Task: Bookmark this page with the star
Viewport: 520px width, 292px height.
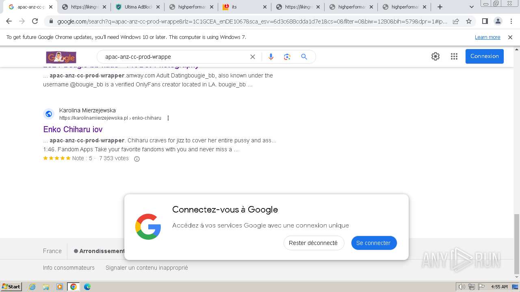Action: tap(469, 21)
